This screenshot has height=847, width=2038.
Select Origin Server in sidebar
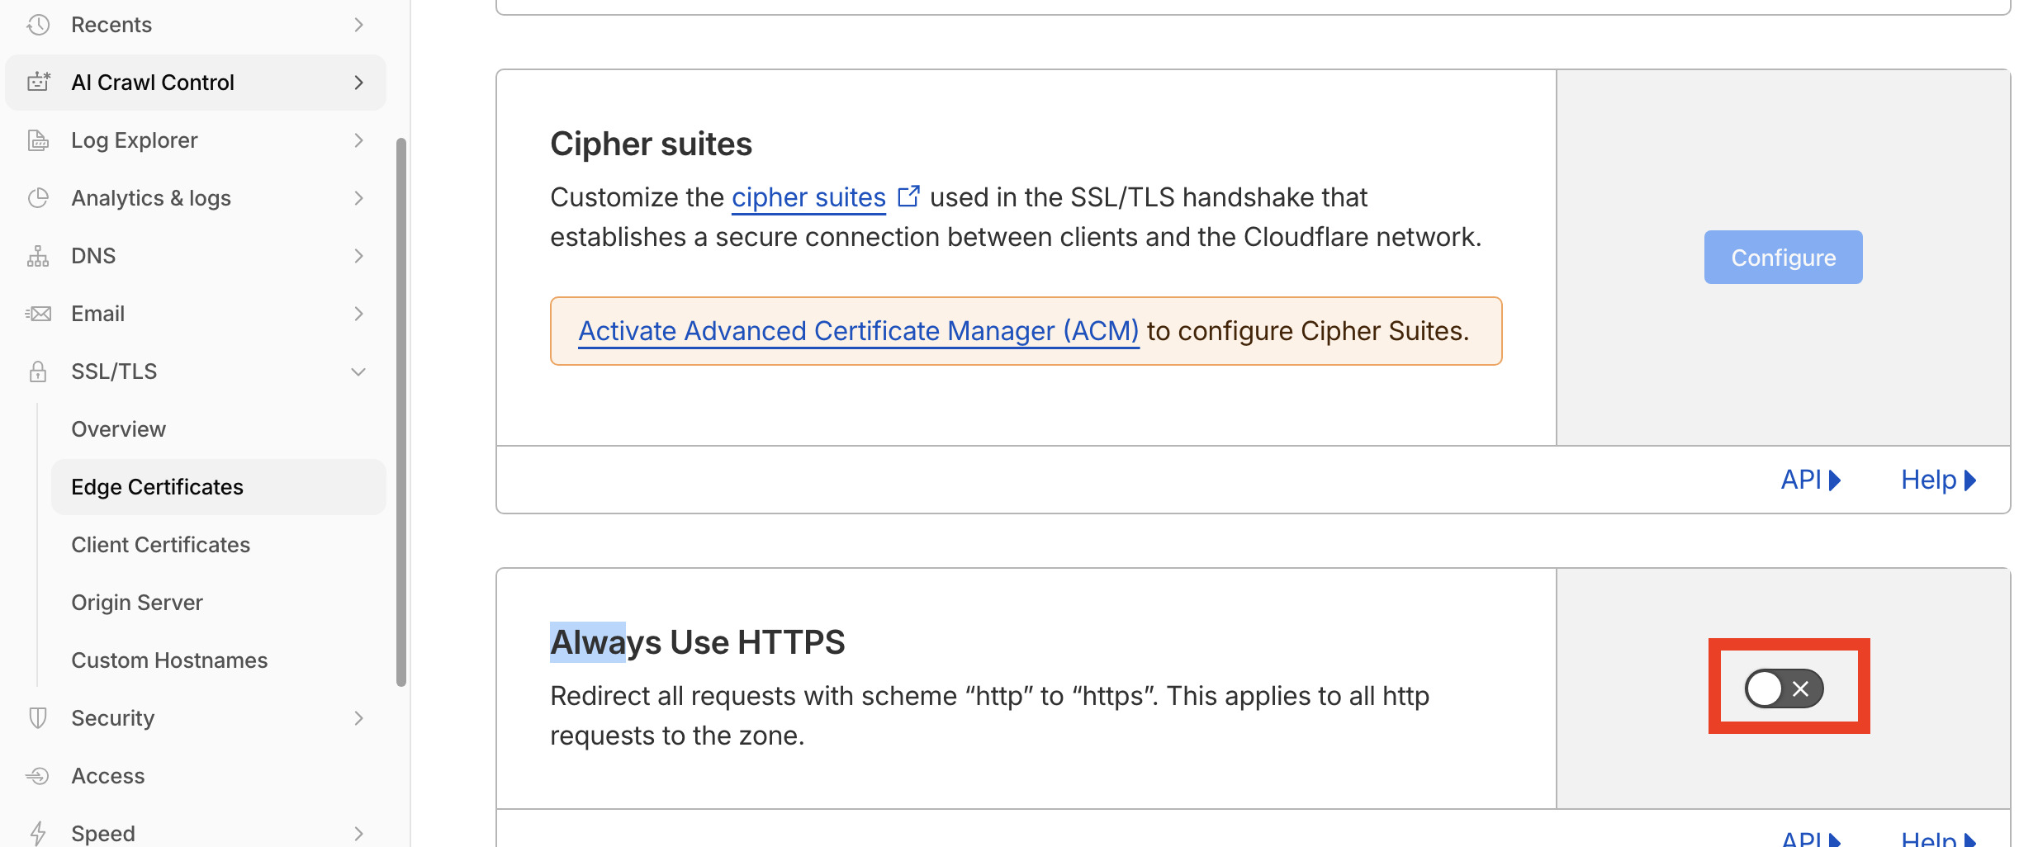(x=137, y=603)
